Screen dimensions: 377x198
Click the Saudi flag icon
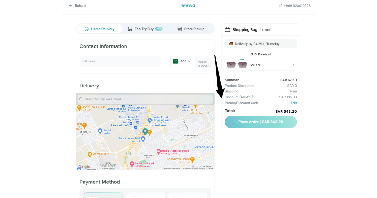pyautogui.click(x=176, y=61)
